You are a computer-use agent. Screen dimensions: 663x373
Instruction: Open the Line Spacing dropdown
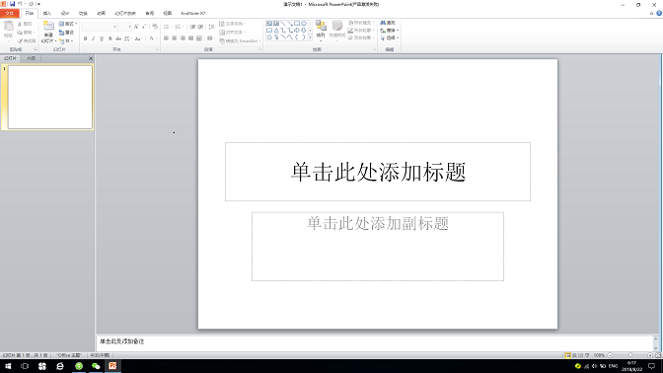[x=212, y=27]
